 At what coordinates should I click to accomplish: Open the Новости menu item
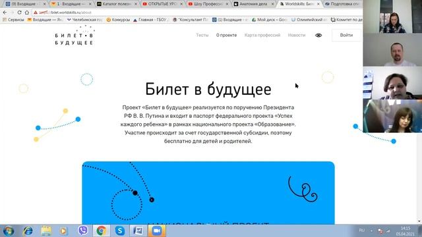pos(297,35)
